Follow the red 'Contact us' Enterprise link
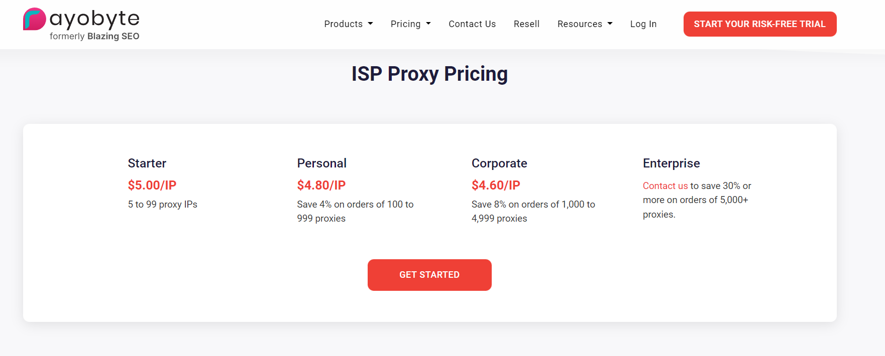Screen dimensions: 885x356 (665, 186)
